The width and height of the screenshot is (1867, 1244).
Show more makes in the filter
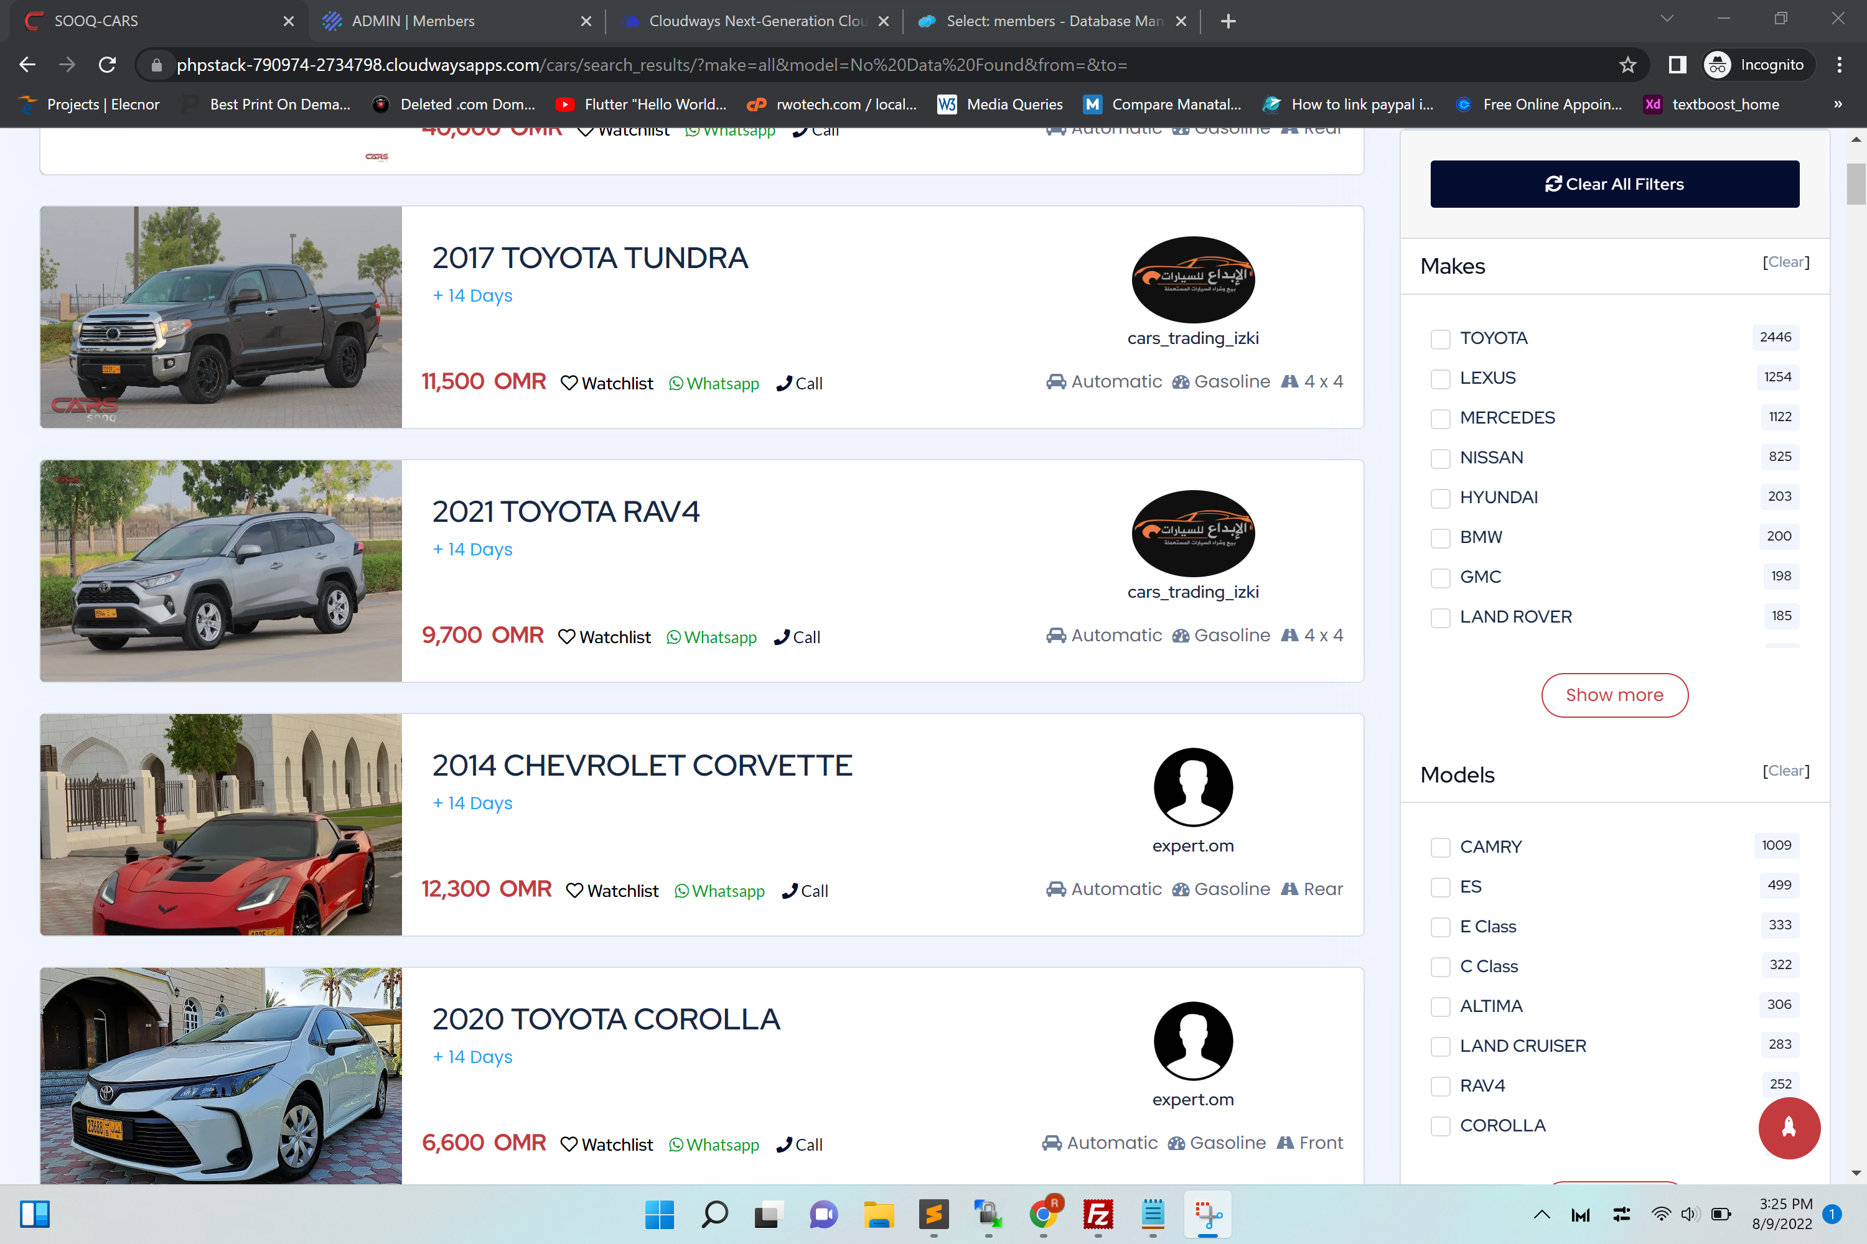click(x=1614, y=695)
